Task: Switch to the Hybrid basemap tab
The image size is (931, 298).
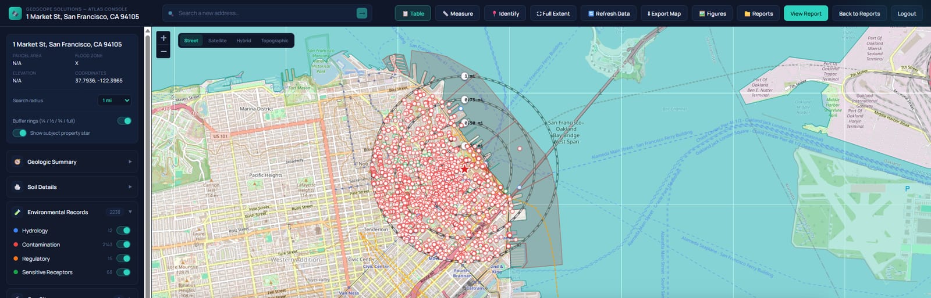Action: click(244, 41)
